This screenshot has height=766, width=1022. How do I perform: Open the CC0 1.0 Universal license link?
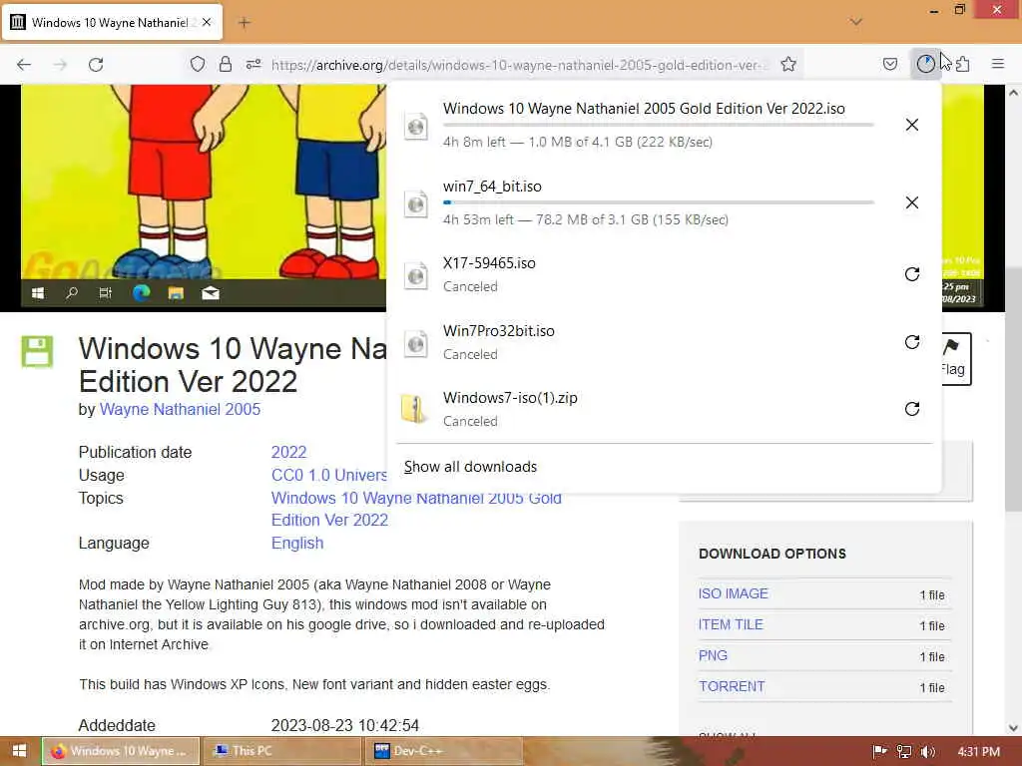(329, 475)
